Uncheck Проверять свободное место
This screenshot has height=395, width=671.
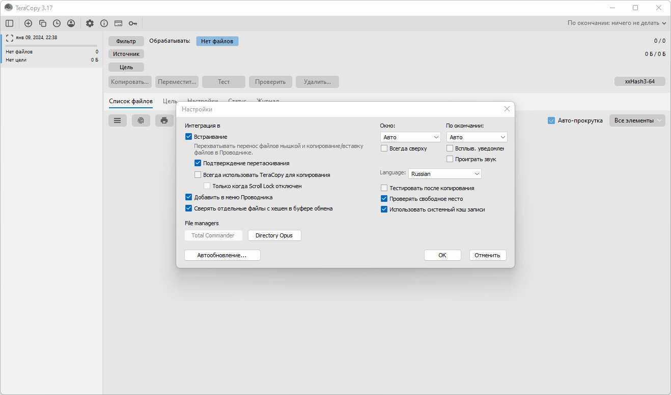[x=384, y=199]
